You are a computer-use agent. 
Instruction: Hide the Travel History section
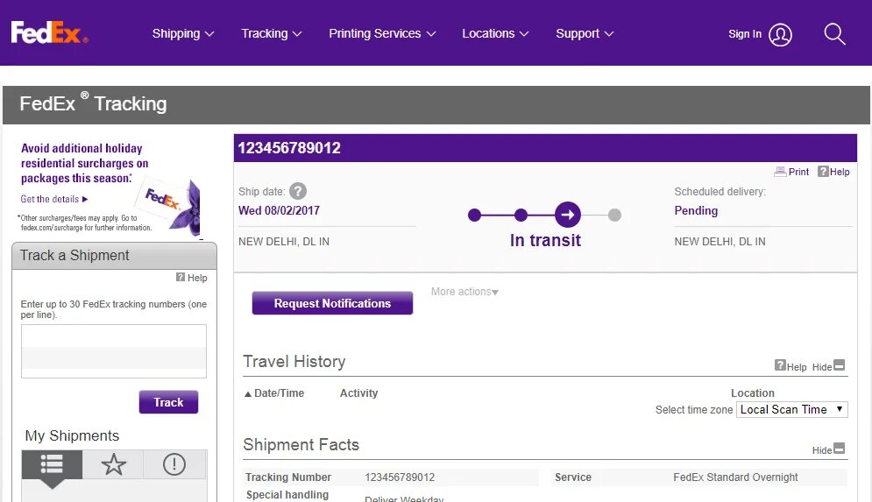pos(829,366)
